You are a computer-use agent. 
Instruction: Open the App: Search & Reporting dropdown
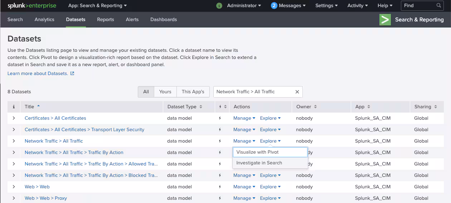[x=97, y=6]
